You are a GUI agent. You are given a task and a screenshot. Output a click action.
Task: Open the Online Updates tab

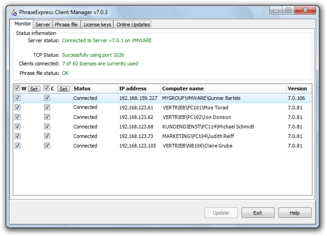[x=133, y=25]
